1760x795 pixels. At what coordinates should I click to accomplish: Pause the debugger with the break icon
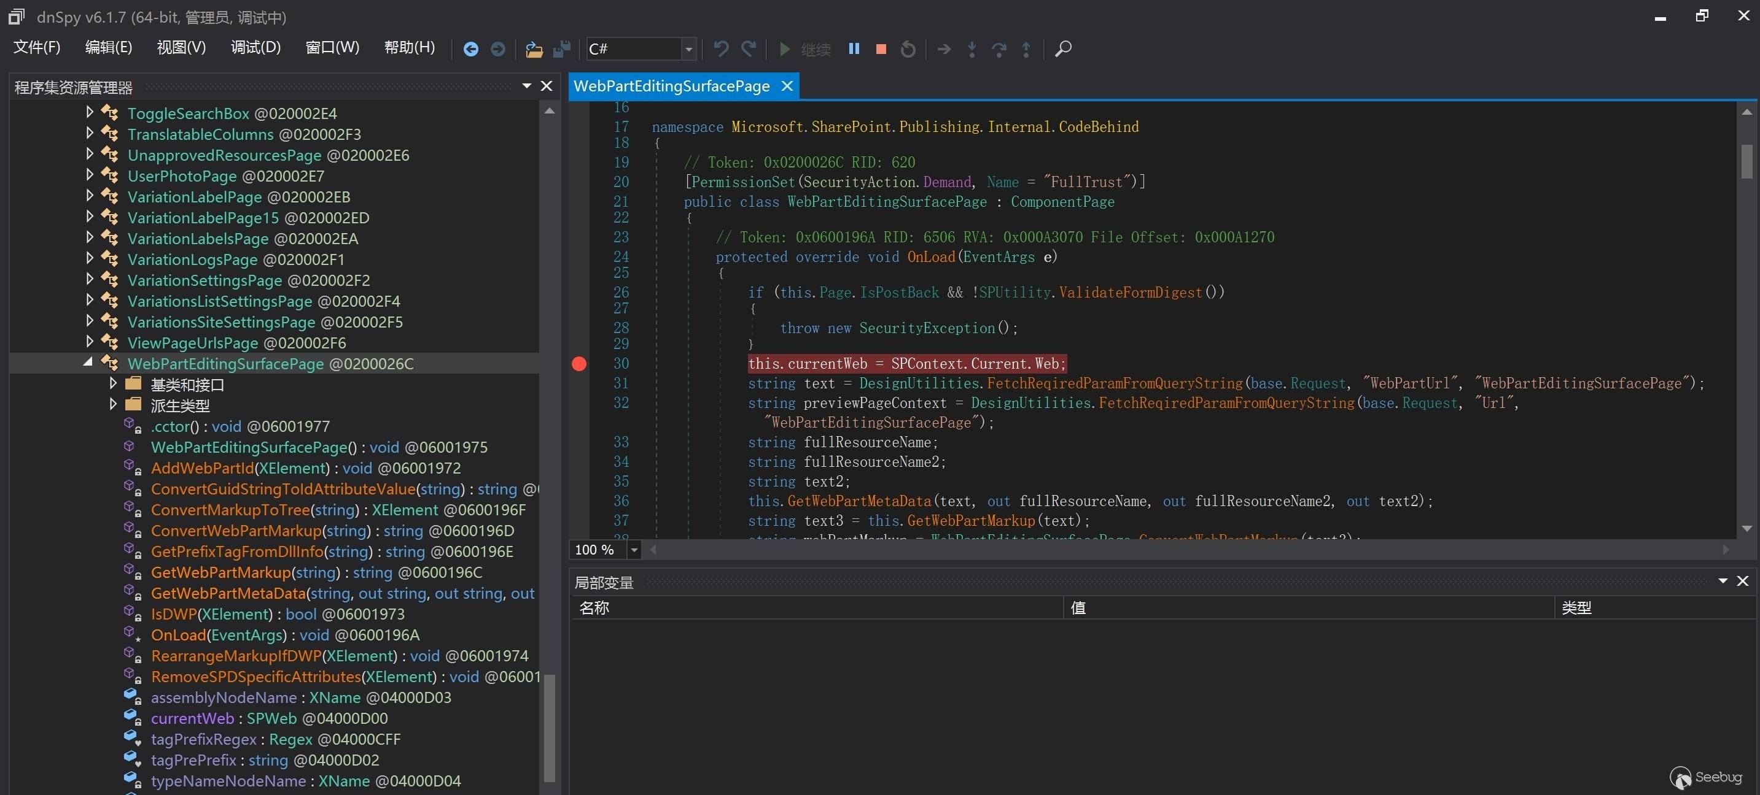pos(854,49)
